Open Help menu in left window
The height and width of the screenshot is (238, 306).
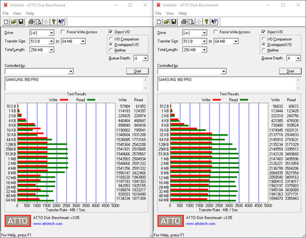[30, 13]
